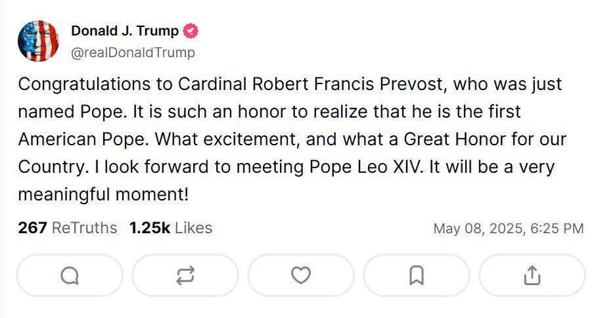ReTruth this post using the arrows icon

click(185, 275)
